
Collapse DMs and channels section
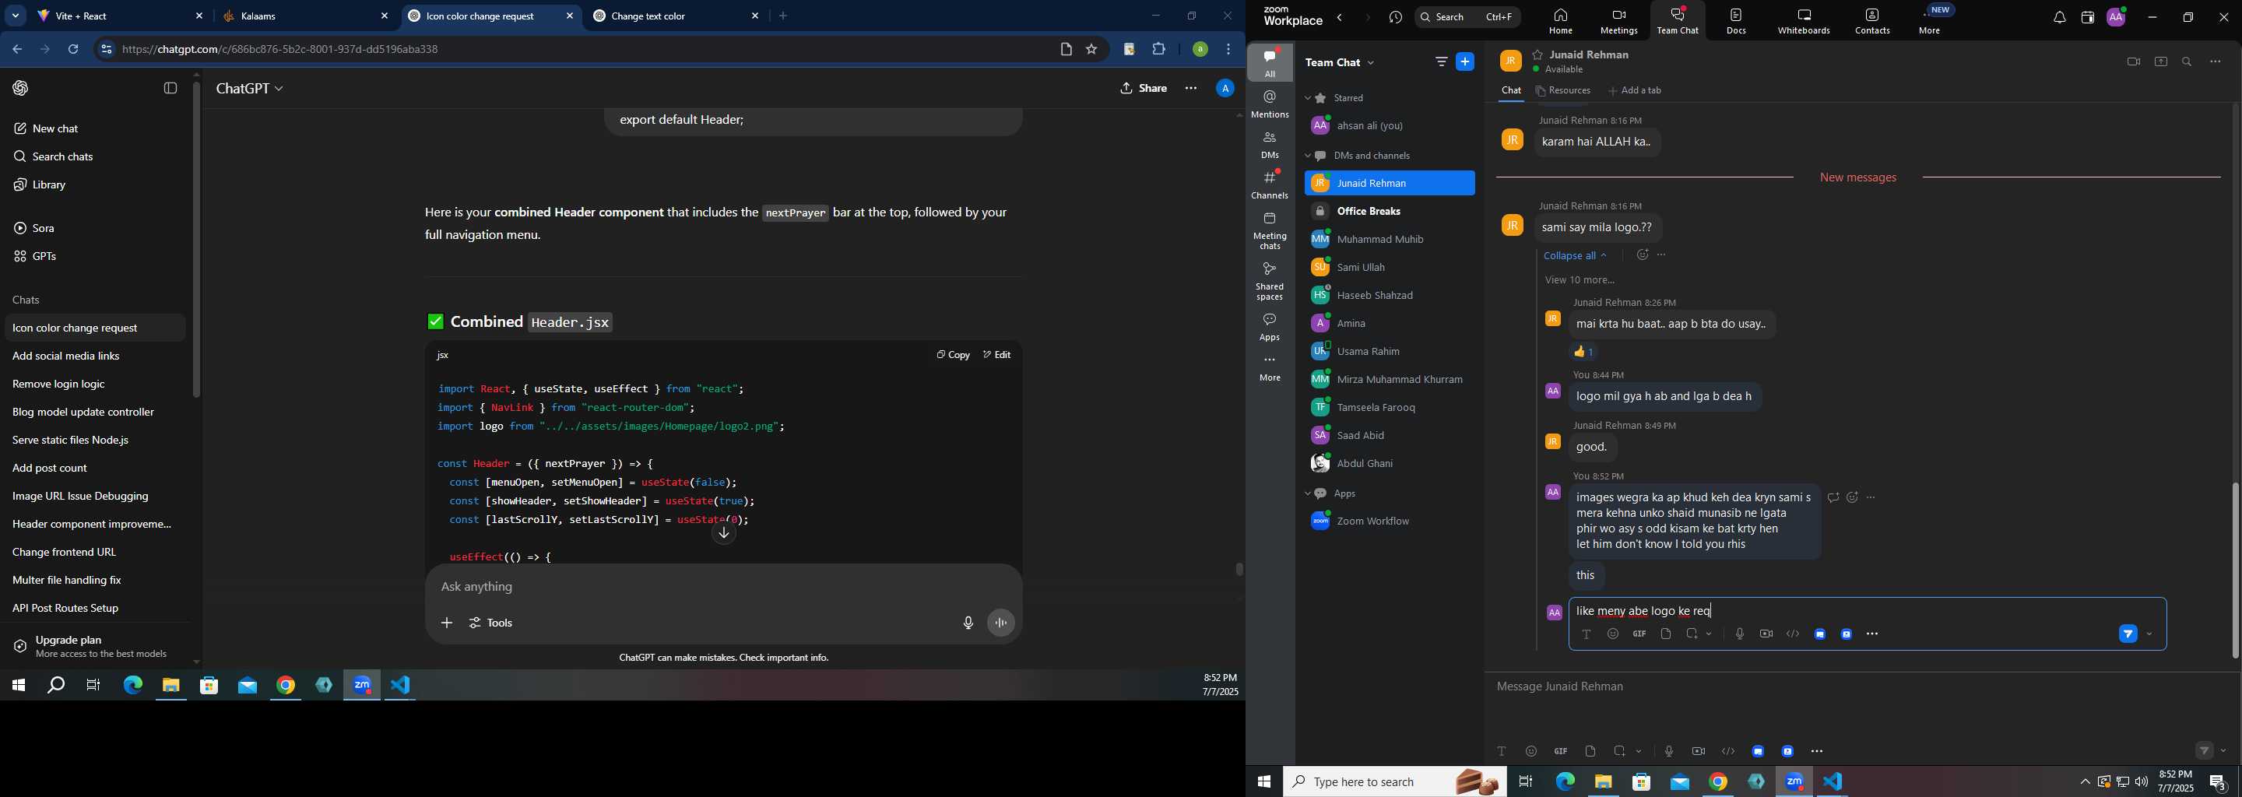pyautogui.click(x=1307, y=156)
